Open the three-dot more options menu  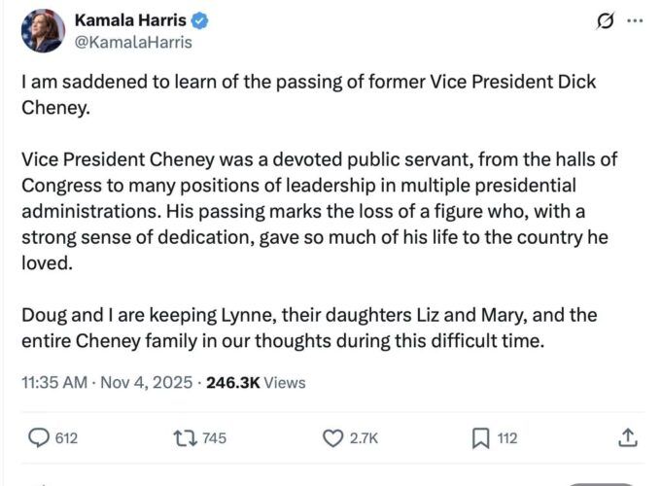click(x=635, y=20)
